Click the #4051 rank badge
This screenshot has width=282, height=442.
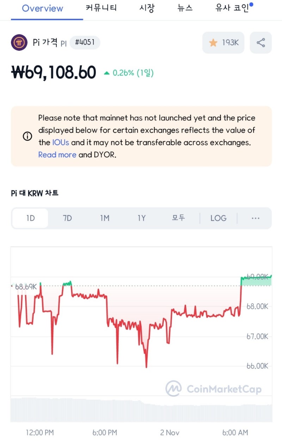[x=85, y=43]
